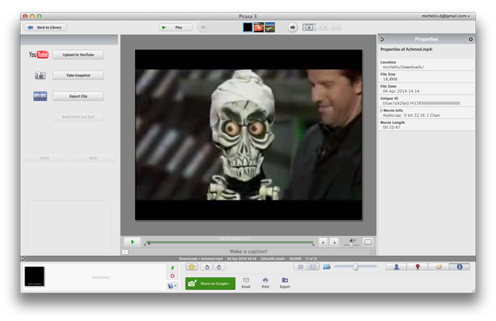Click the speaker volume icon
496x321 pixels.
[353, 241]
